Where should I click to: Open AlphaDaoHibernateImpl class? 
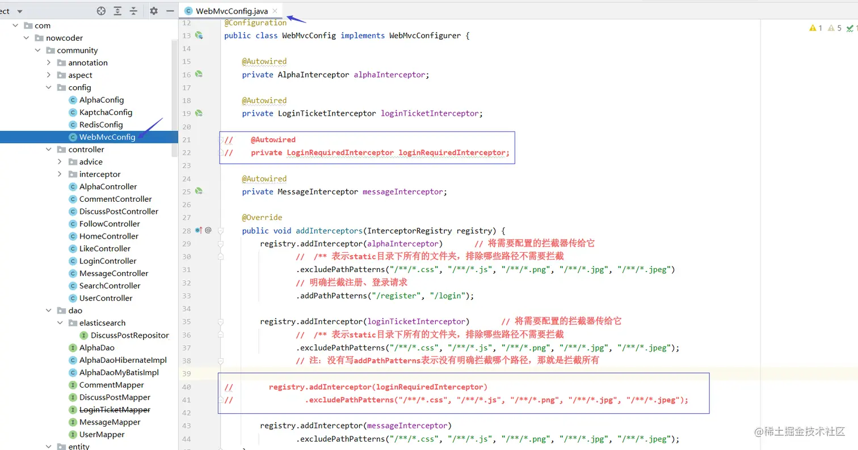tap(123, 360)
